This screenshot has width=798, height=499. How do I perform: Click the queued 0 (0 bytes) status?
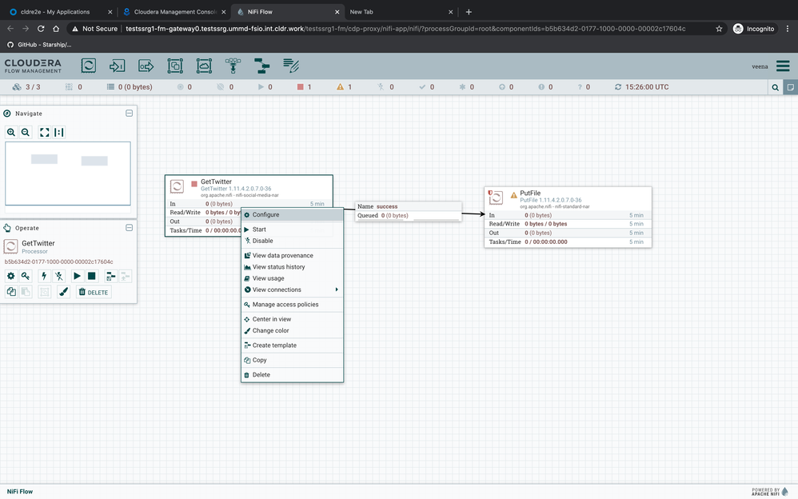130,87
